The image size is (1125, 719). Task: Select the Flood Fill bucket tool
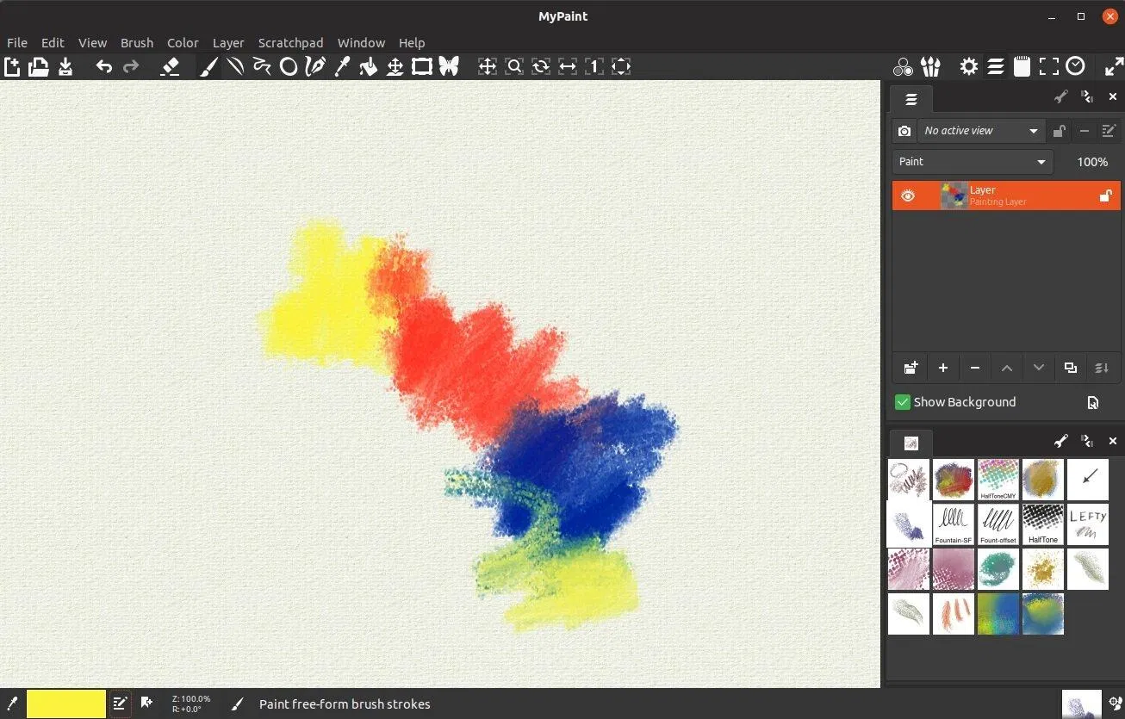pyautogui.click(x=368, y=66)
